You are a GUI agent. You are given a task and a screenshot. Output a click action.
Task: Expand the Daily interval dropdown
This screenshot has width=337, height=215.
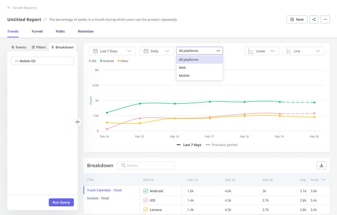[x=156, y=51]
